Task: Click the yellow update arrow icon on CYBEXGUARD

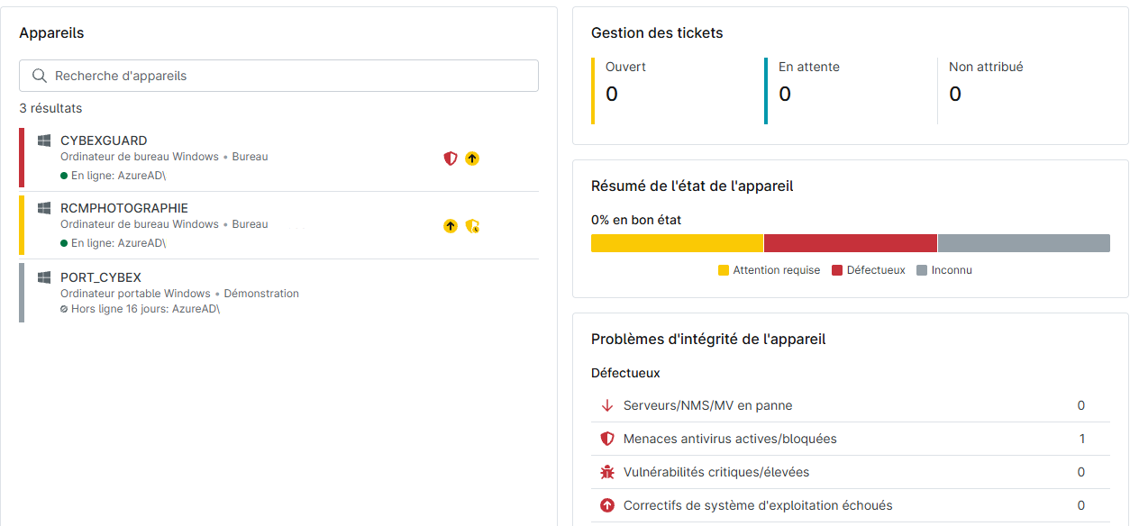Action: point(472,159)
